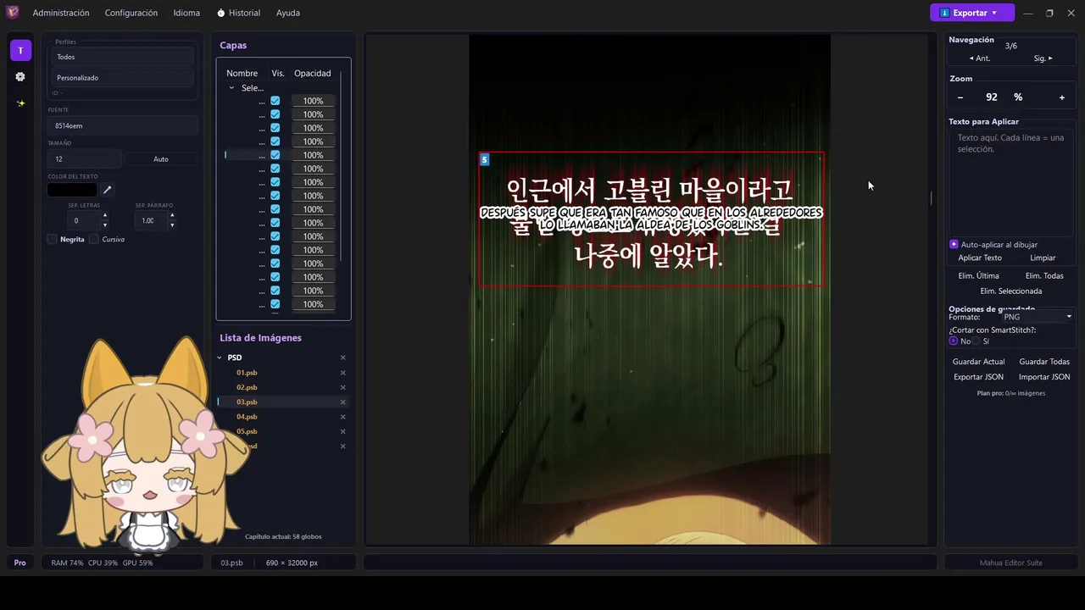Select 05.psb in the image list
Image resolution: width=1085 pixels, height=610 pixels.
point(247,431)
